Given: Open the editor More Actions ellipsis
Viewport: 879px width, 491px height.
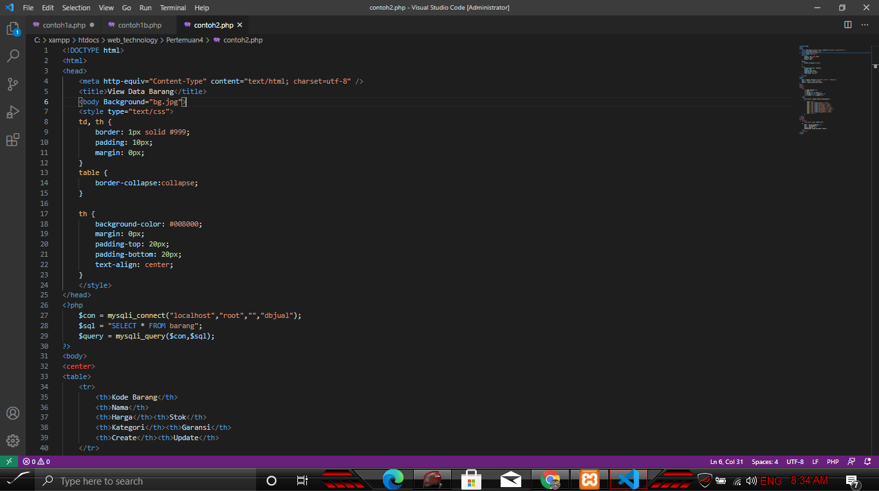Looking at the screenshot, I should point(866,25).
